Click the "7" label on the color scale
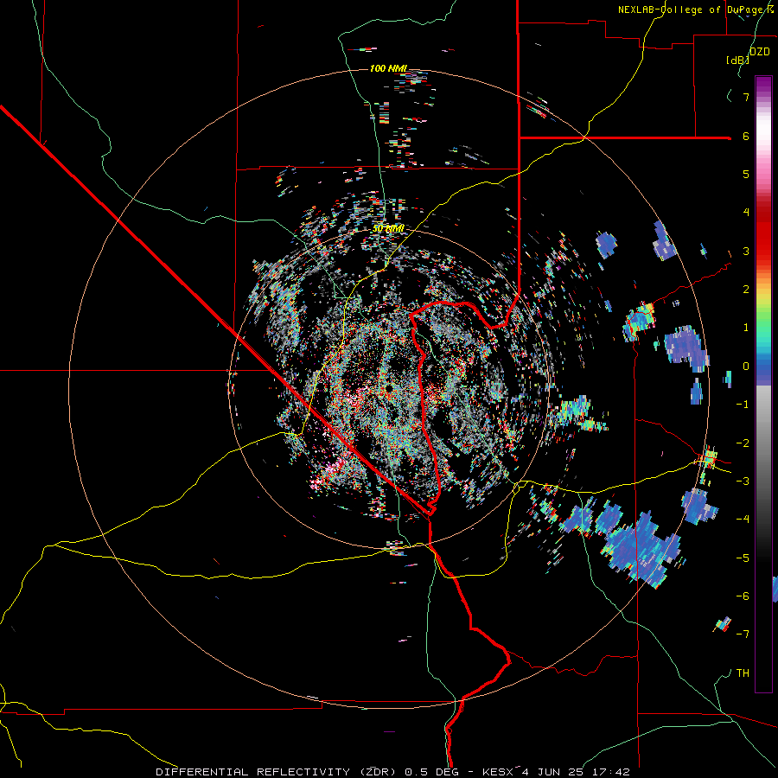Image resolution: width=778 pixels, height=778 pixels. point(746,97)
